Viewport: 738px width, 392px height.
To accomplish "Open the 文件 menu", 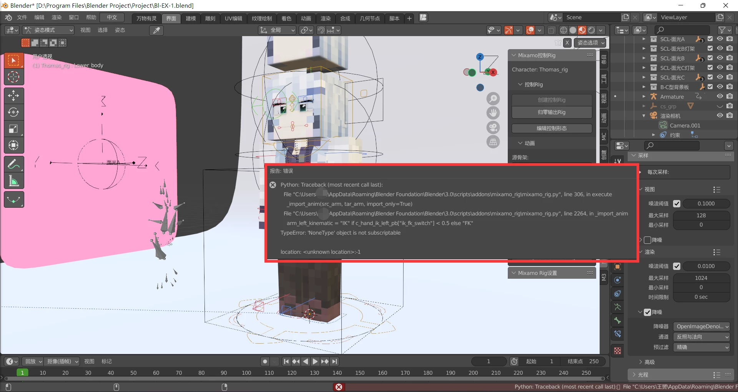I will point(22,18).
